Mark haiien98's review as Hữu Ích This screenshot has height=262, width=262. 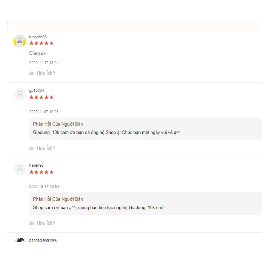coord(46,223)
